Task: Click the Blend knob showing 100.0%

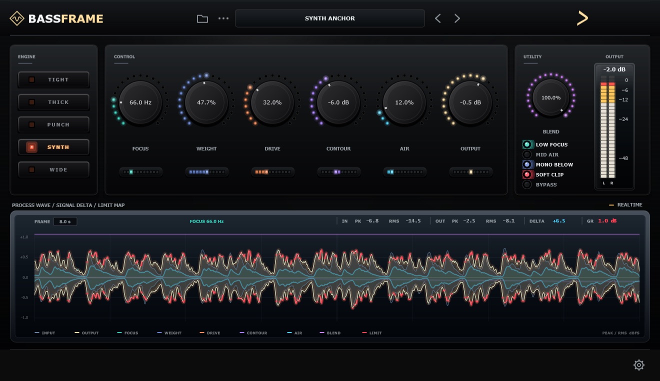Action: tap(551, 97)
